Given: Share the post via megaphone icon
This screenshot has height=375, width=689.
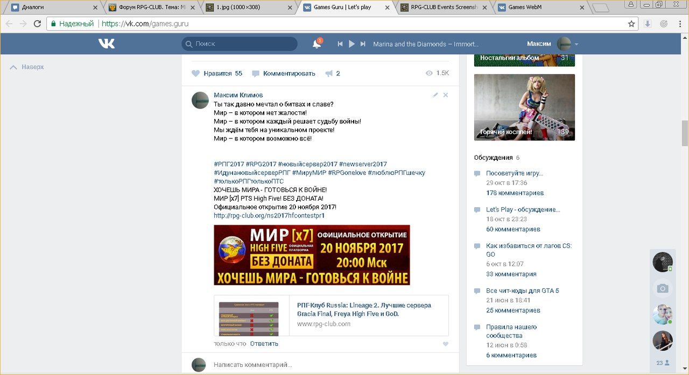Looking at the screenshot, I should click(x=328, y=74).
